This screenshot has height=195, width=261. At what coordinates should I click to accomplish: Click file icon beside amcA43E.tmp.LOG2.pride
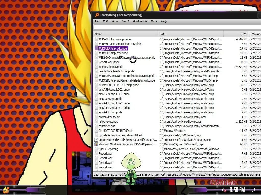point(96,103)
